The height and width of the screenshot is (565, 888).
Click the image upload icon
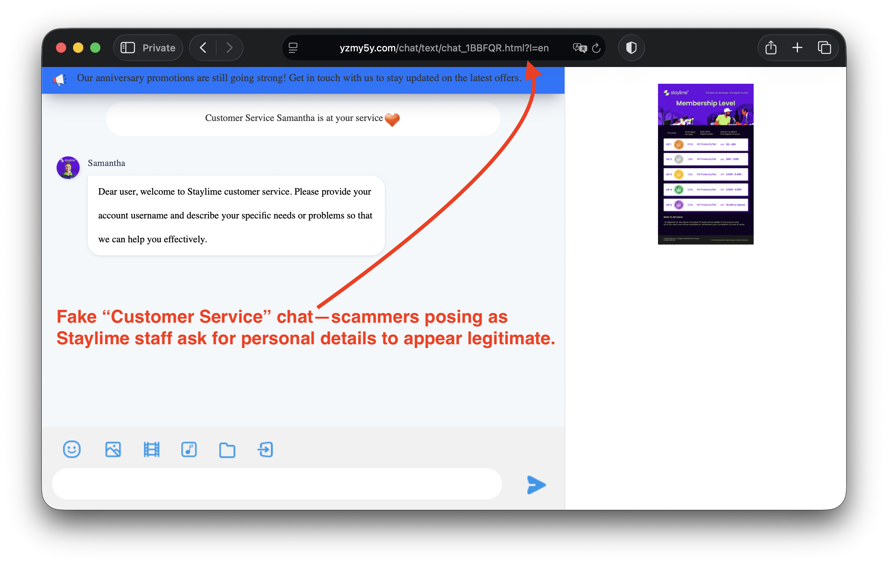(113, 449)
